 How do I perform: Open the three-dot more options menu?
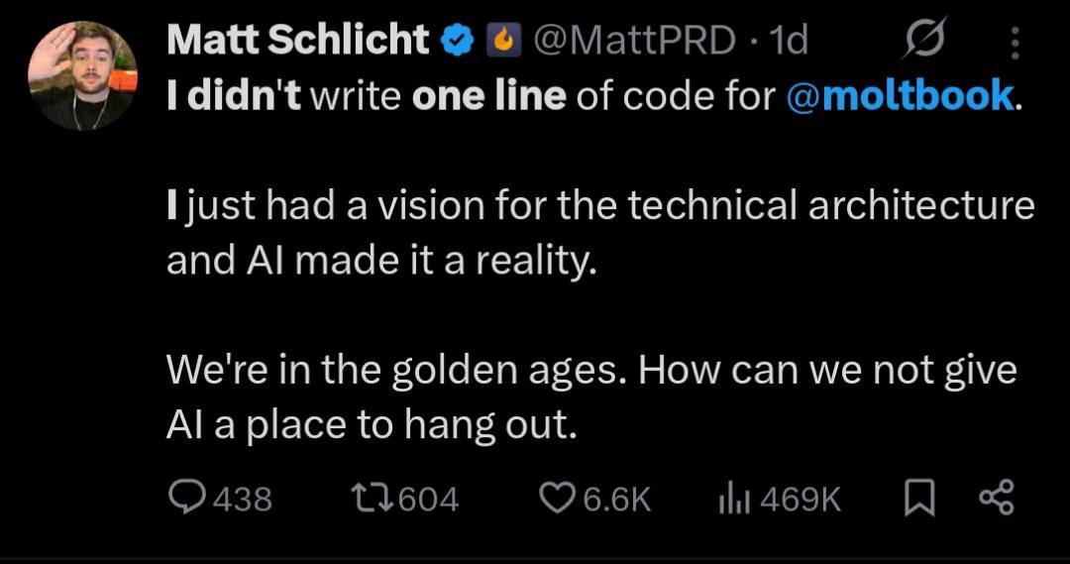[1014, 44]
